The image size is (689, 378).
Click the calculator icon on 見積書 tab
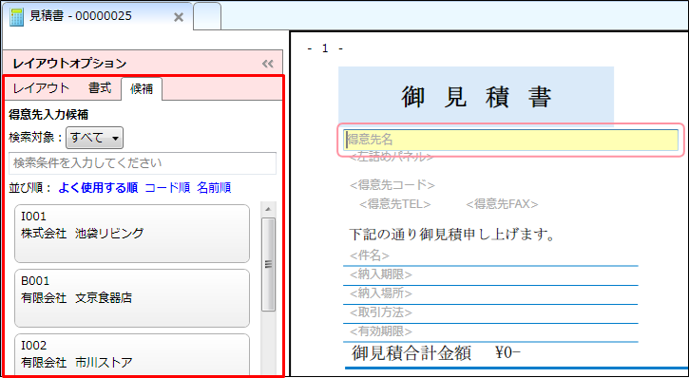17,17
